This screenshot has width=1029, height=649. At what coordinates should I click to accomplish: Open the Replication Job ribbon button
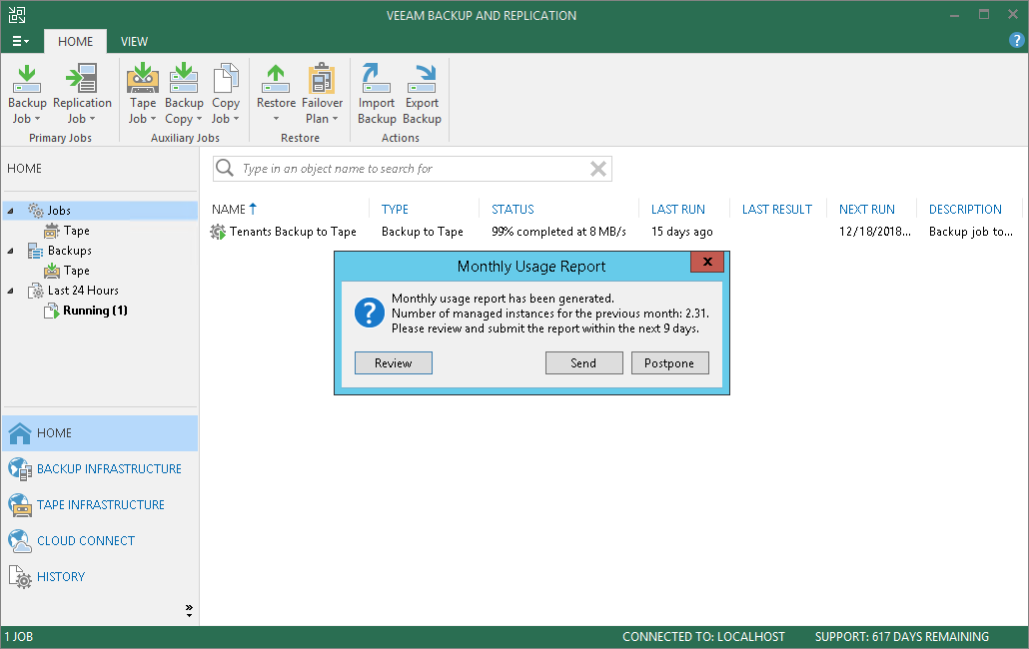coord(82,94)
